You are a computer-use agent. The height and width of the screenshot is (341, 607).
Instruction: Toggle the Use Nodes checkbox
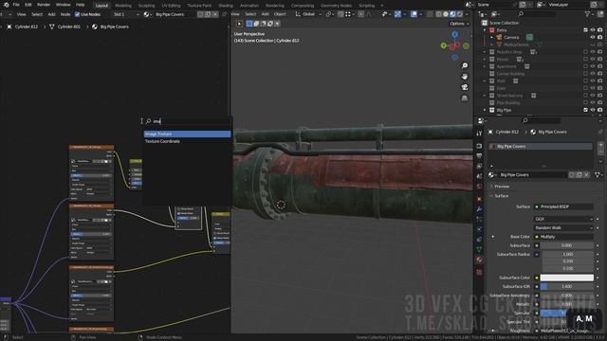pyautogui.click(x=78, y=15)
